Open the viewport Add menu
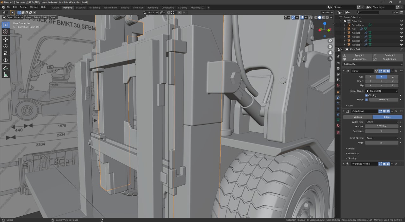The width and height of the screenshot is (405, 222). click(x=45, y=17)
